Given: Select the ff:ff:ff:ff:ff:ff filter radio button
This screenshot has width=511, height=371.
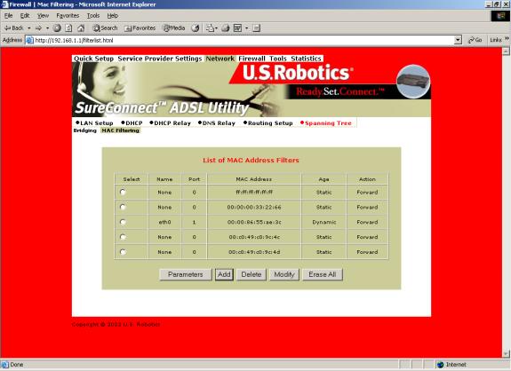Looking at the screenshot, I should pos(123,192).
